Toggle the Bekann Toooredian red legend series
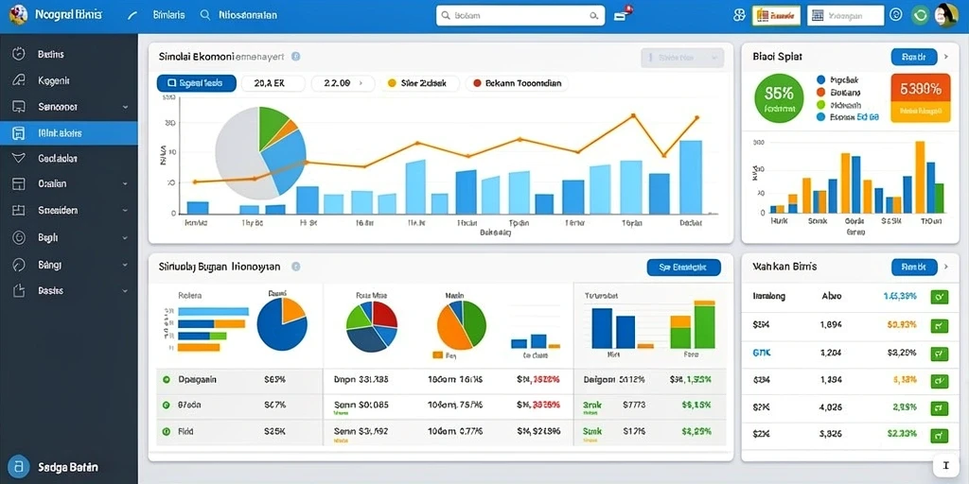The height and width of the screenshot is (484, 969). 517,83
